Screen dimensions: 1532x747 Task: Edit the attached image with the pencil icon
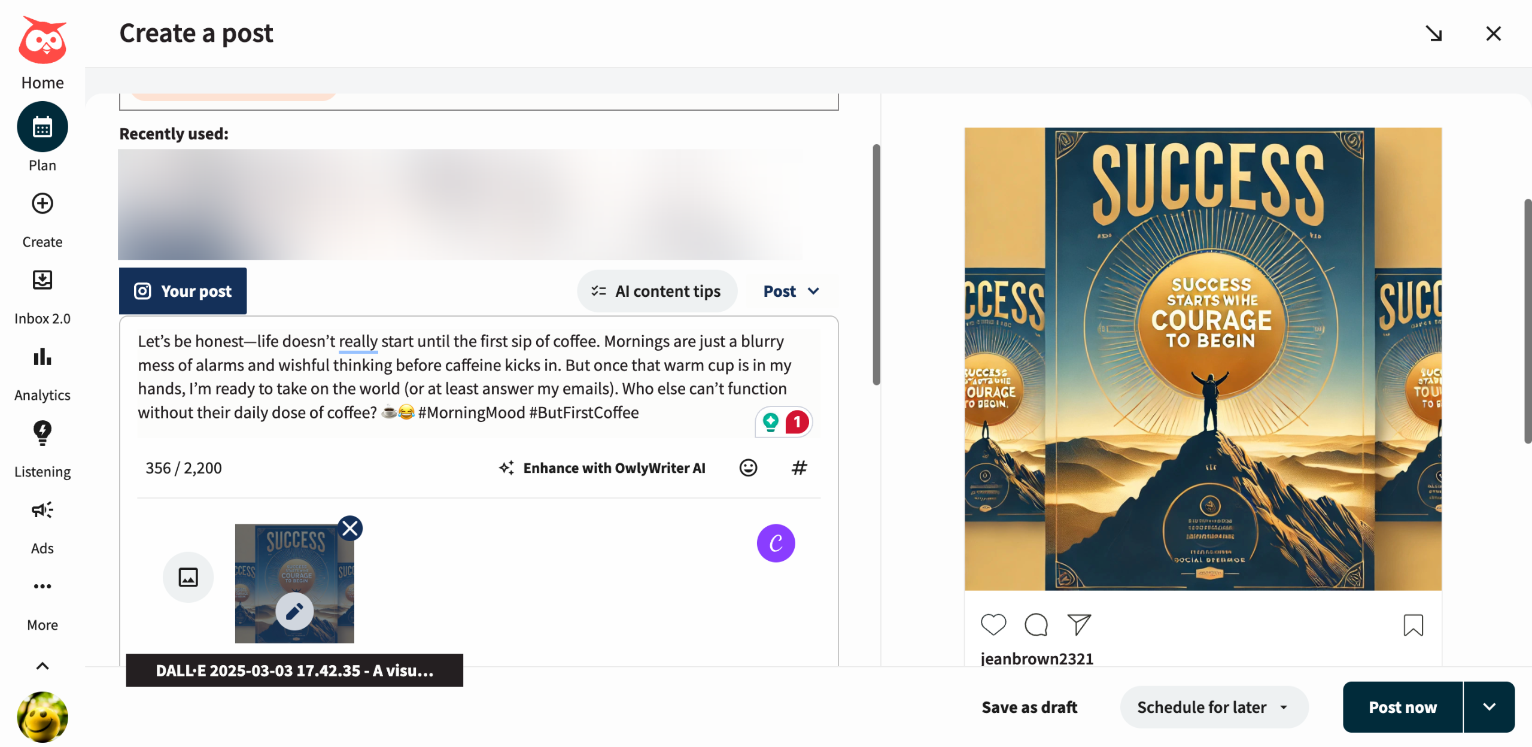point(294,611)
